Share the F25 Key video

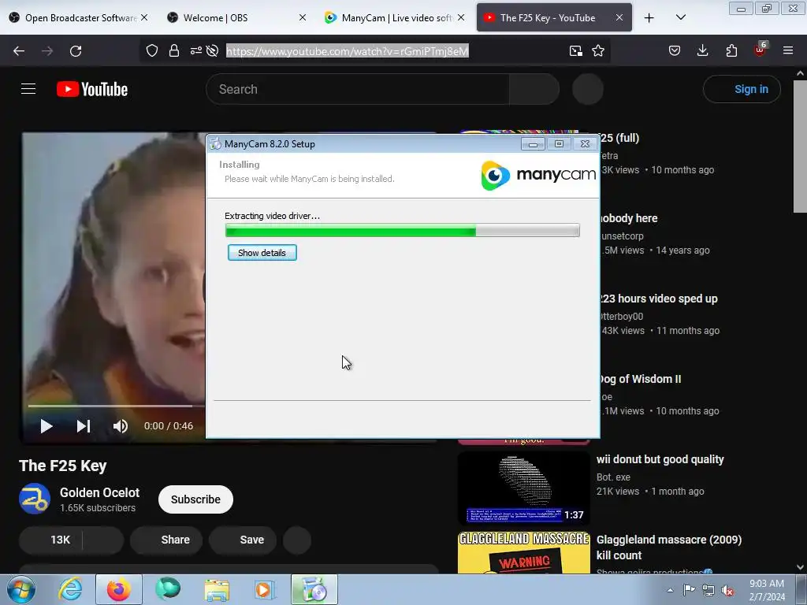[x=166, y=540]
